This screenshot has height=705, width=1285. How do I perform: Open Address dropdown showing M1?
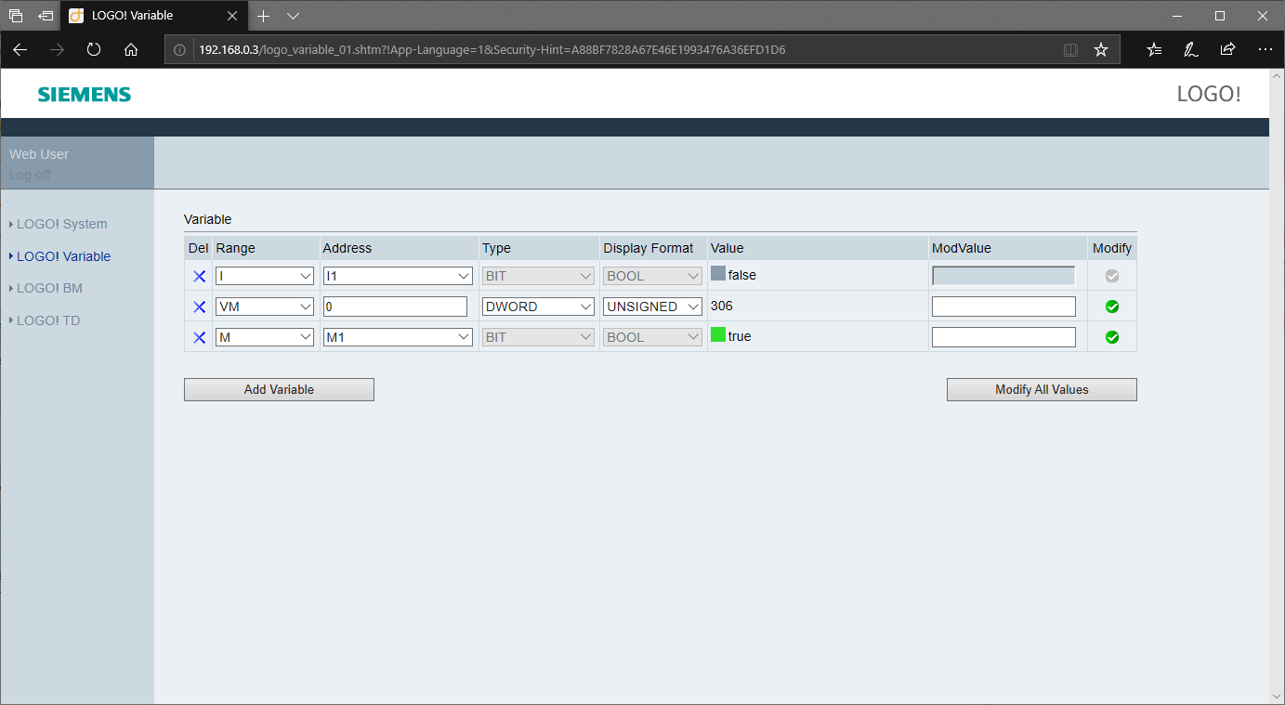398,337
